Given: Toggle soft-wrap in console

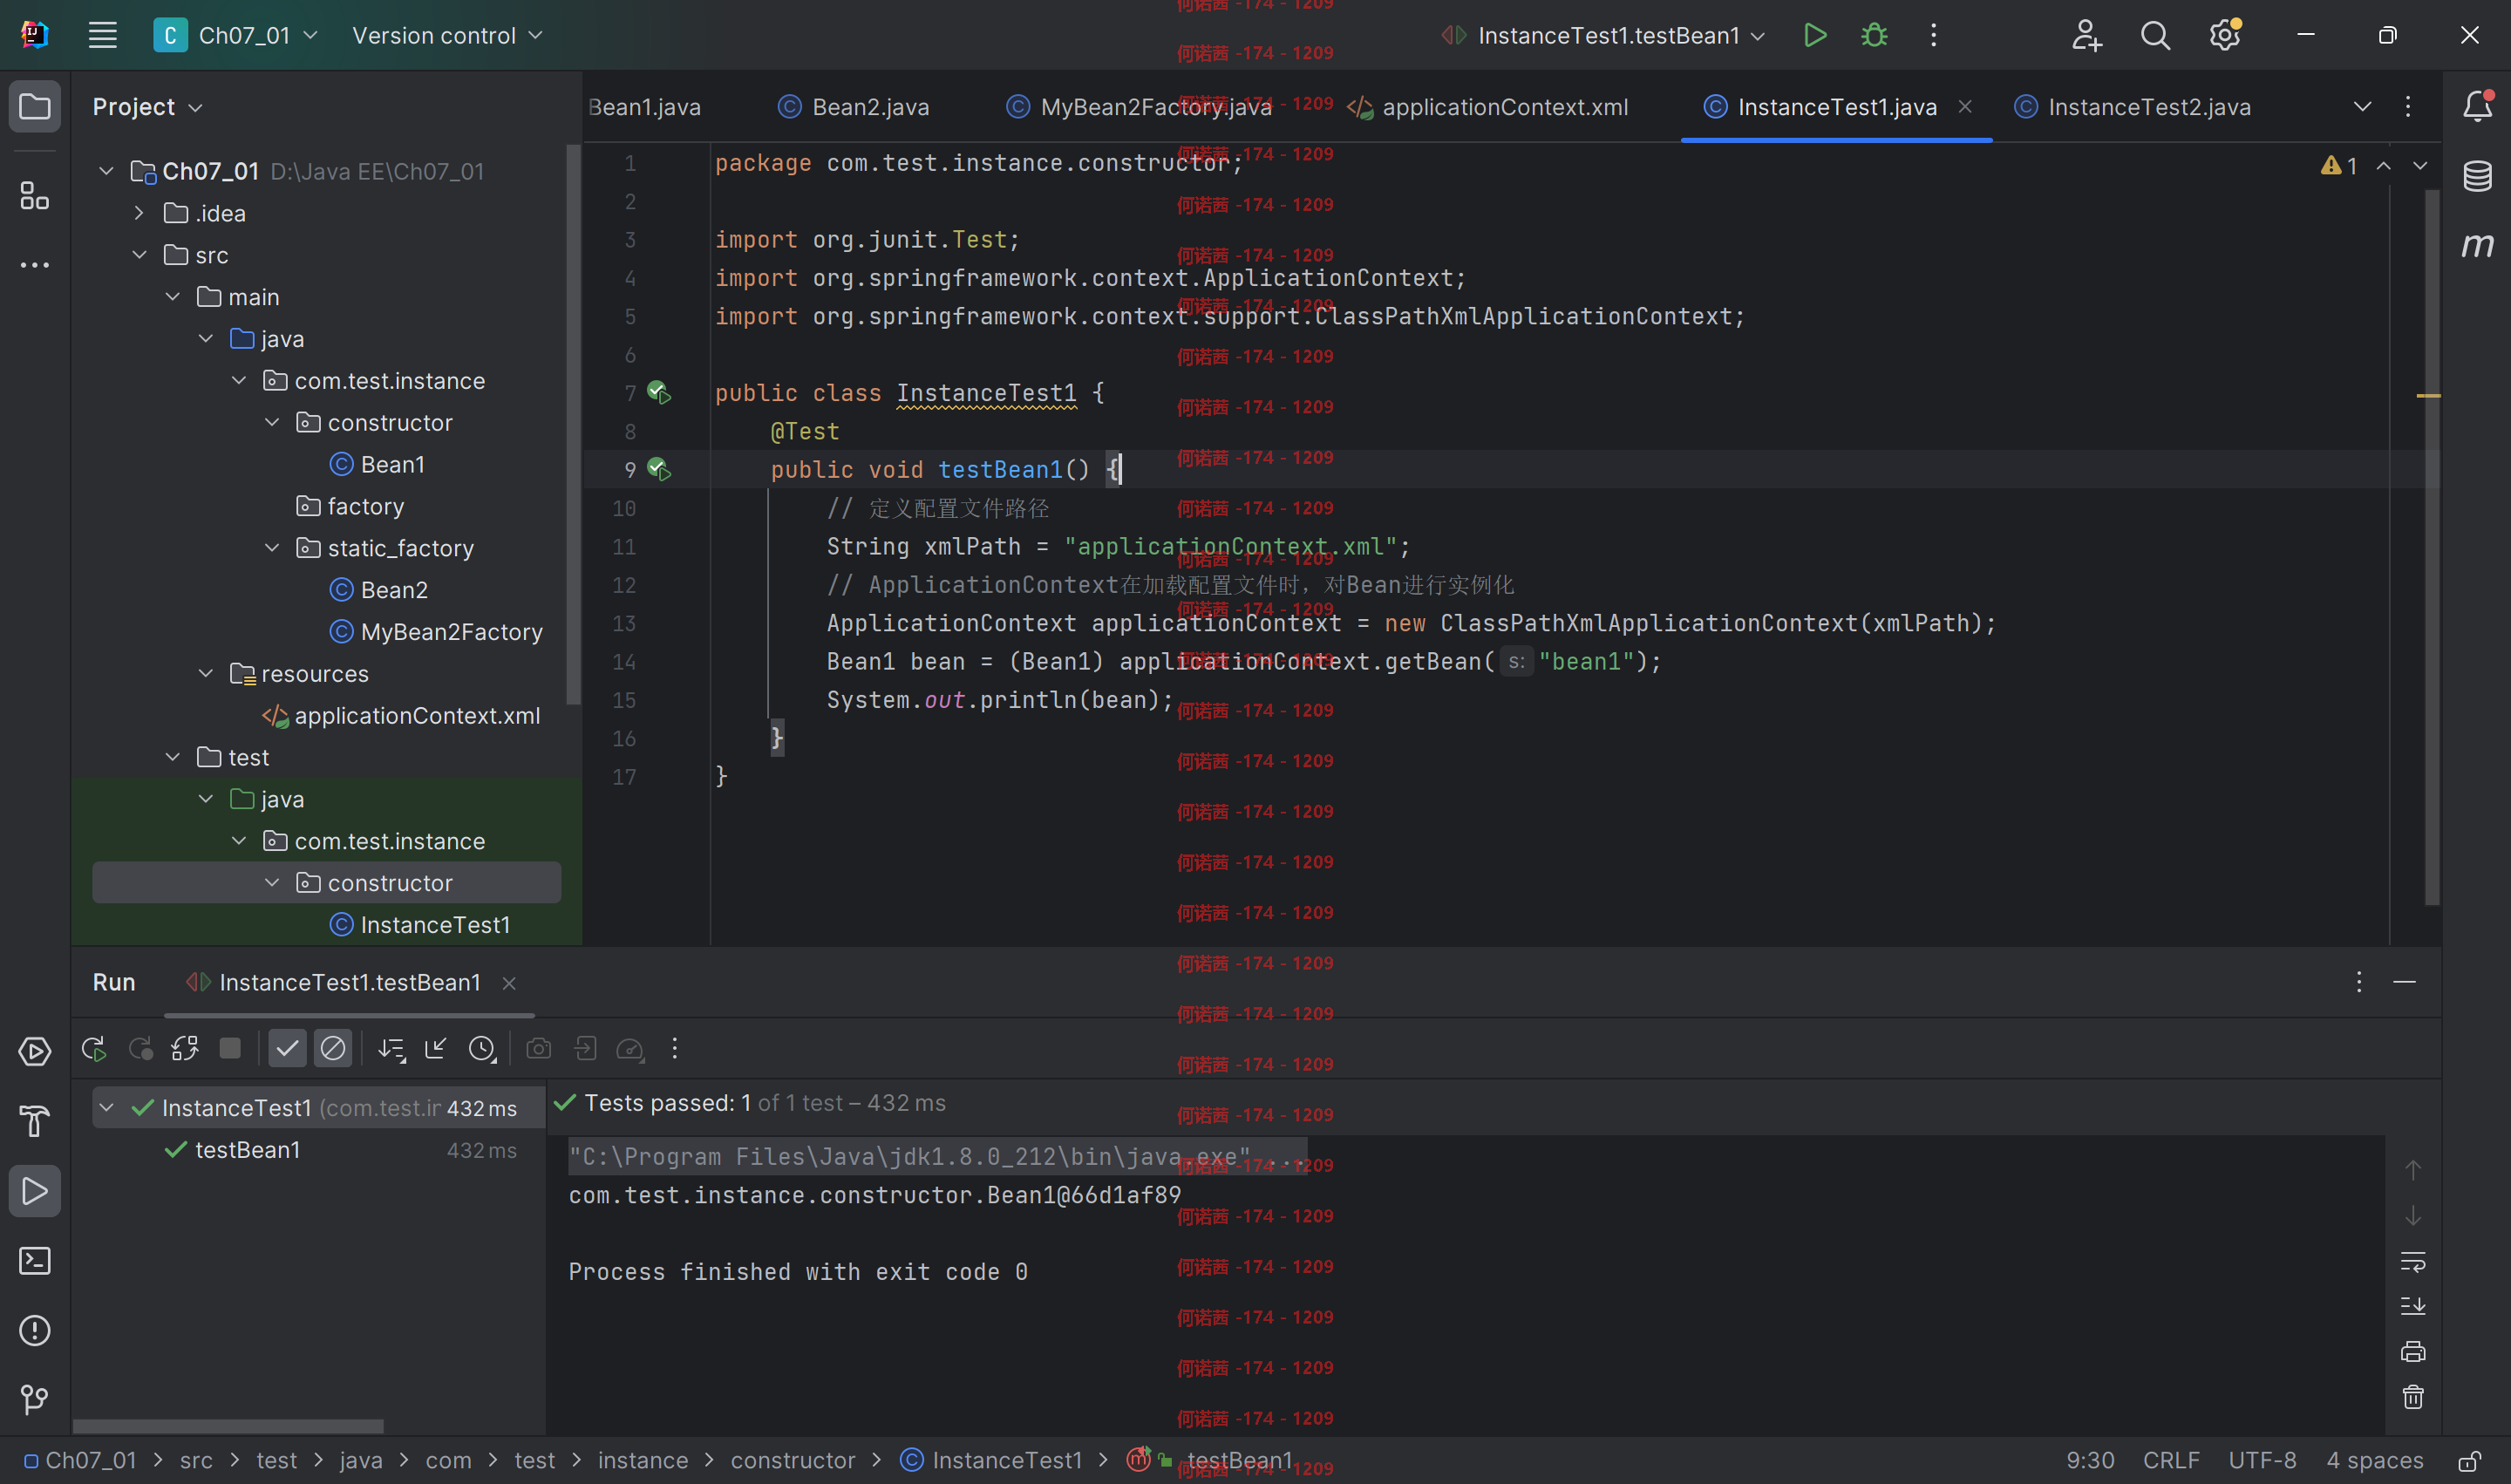Looking at the screenshot, I should click(x=2413, y=1262).
